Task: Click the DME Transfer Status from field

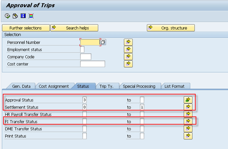Action: point(85,129)
